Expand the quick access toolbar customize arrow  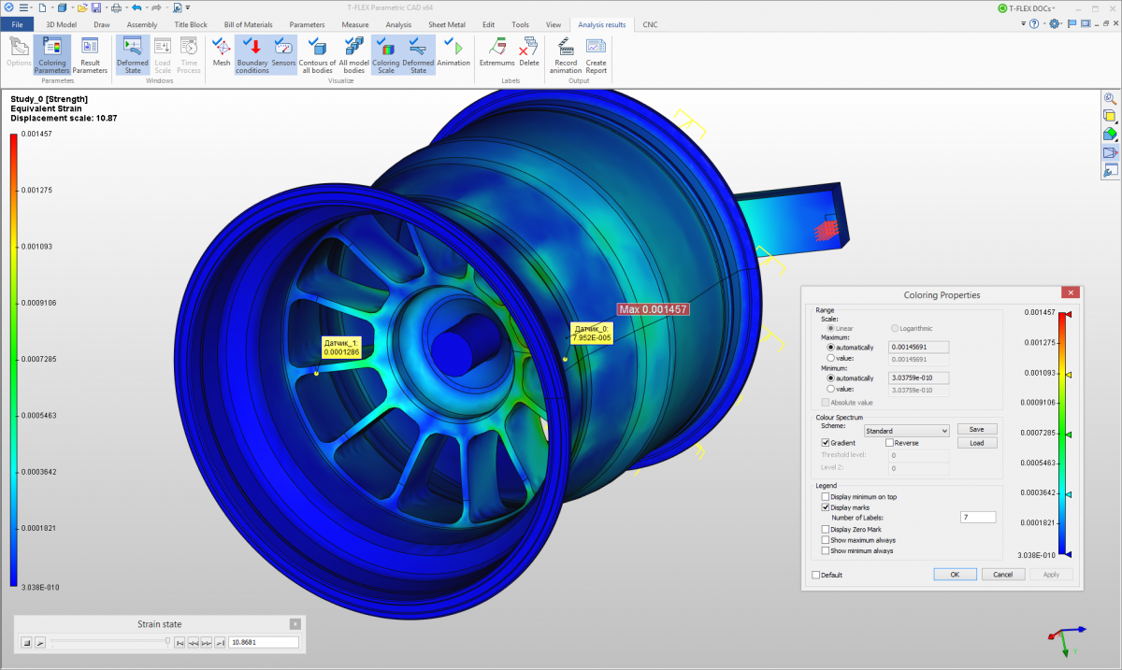coord(188,7)
